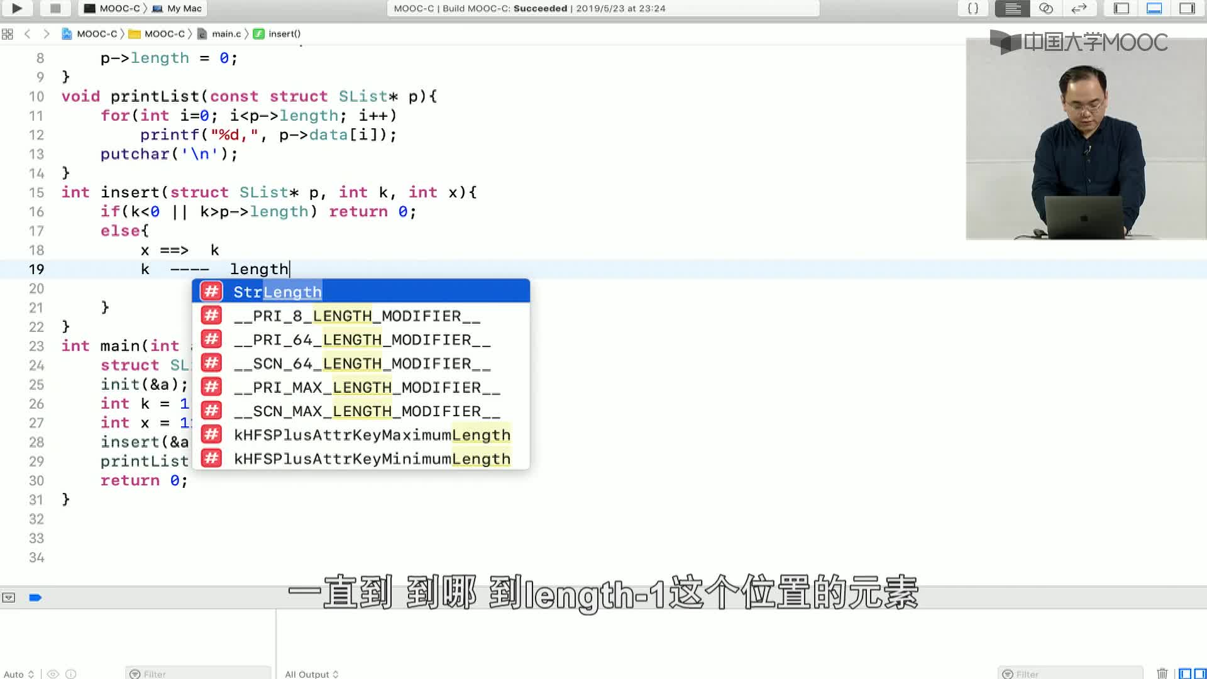The height and width of the screenshot is (679, 1207).
Task: Run the project with the Play button
Action: 17,8
